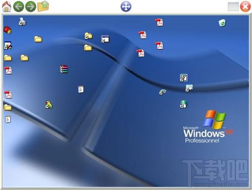Click the folder-up icon in toolbar
Image resolution: width=252 pixels, height=190 pixels.
coord(43,6)
